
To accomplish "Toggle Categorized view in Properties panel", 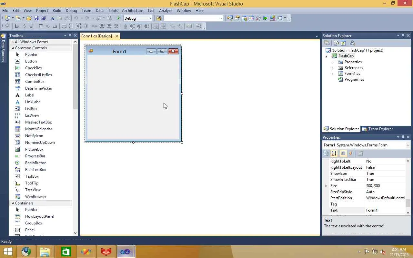I will click(327, 154).
